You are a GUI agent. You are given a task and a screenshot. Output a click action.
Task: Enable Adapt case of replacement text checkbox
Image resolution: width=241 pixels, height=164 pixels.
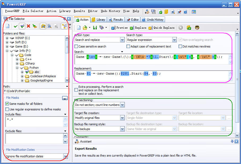128,46
